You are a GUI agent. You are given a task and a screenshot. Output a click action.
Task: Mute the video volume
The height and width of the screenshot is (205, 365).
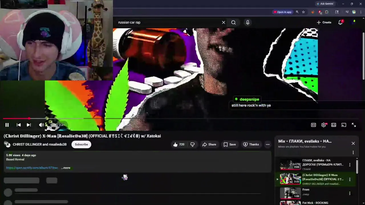(x=41, y=125)
